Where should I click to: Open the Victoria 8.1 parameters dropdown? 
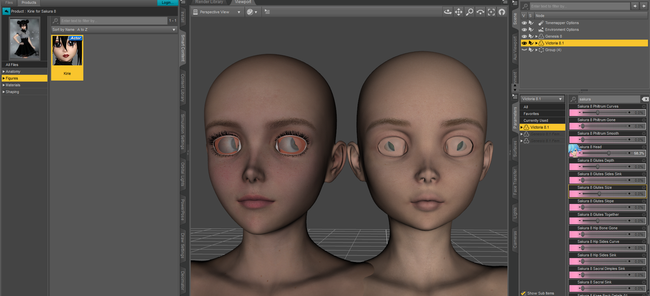click(542, 99)
